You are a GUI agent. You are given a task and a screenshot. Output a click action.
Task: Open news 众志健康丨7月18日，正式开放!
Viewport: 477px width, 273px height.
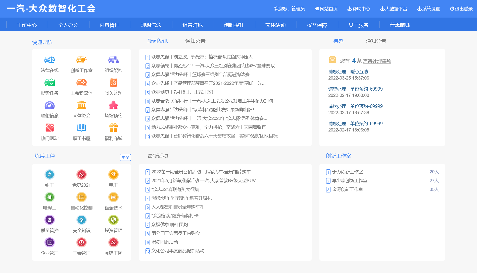click(182, 92)
